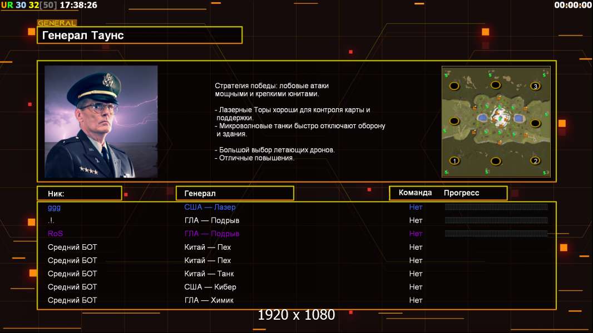
Task: Click the blue 'Нет' team value for ggg
Action: (x=416, y=207)
